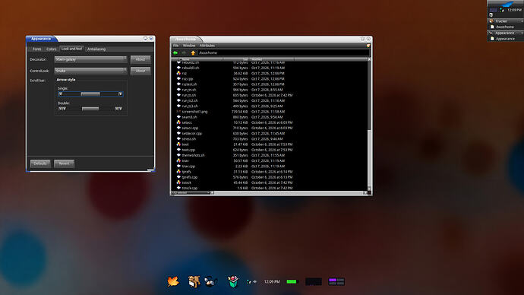
Task: Click the screenshot1.png image file icon
Action: coord(178,111)
